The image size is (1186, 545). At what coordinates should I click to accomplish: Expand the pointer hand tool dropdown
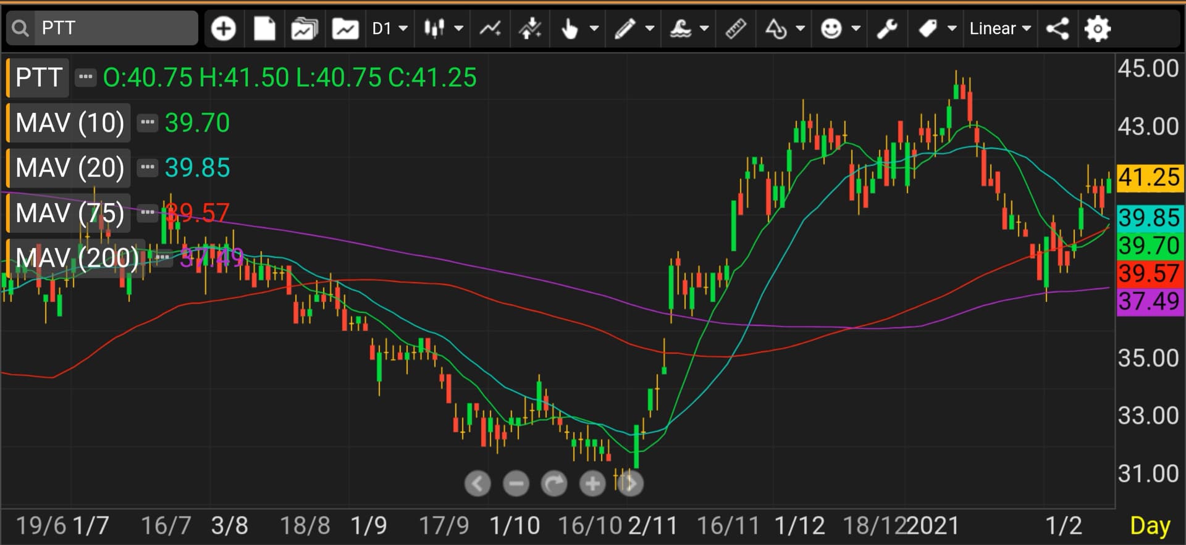click(594, 28)
